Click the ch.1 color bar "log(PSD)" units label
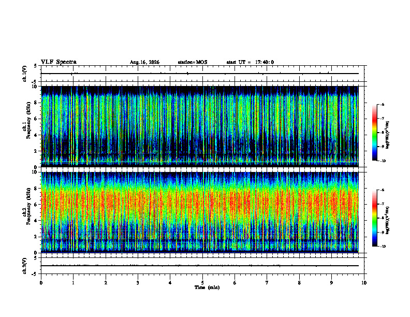The image size is (410, 317). point(388,135)
